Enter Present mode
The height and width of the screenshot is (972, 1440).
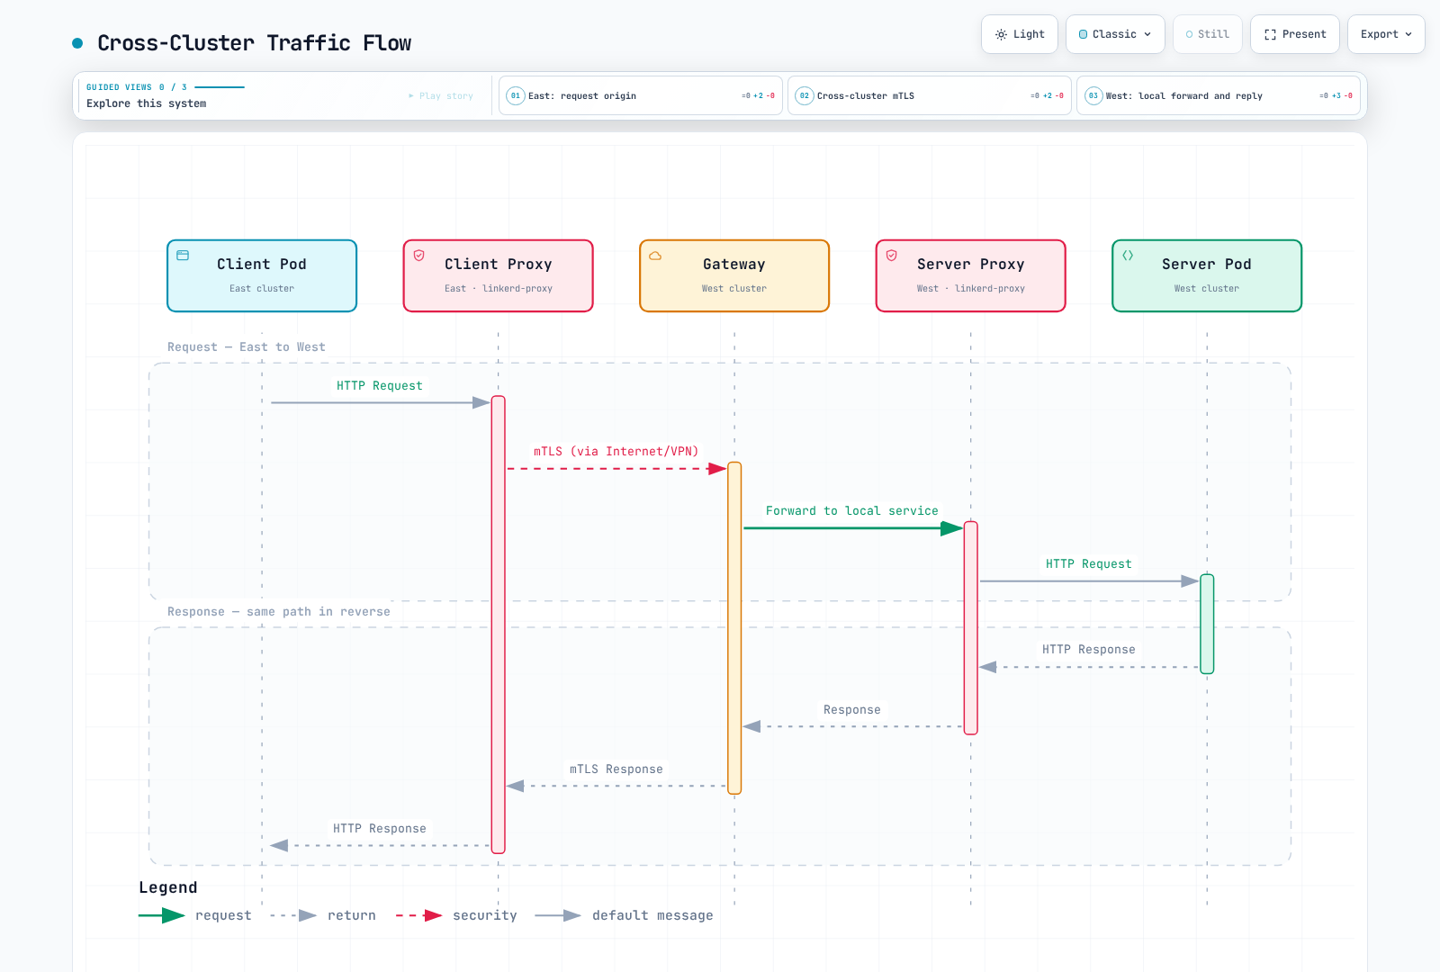click(1294, 34)
